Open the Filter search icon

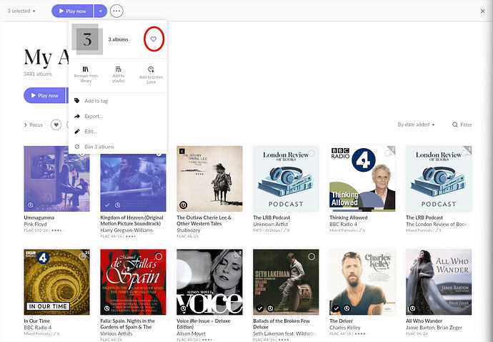click(455, 124)
